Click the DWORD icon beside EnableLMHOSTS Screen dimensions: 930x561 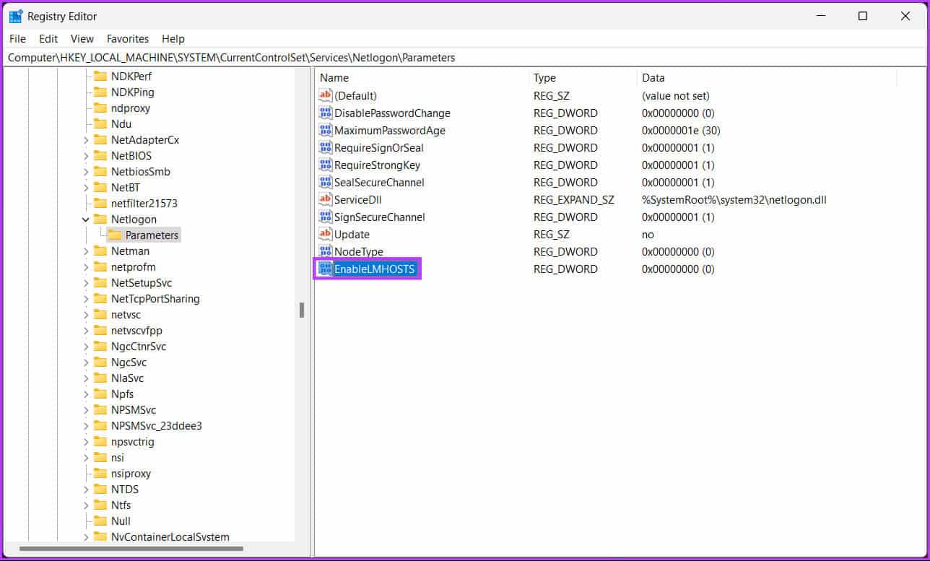point(325,269)
